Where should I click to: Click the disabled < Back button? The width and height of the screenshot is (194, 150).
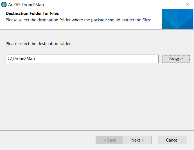109,140
